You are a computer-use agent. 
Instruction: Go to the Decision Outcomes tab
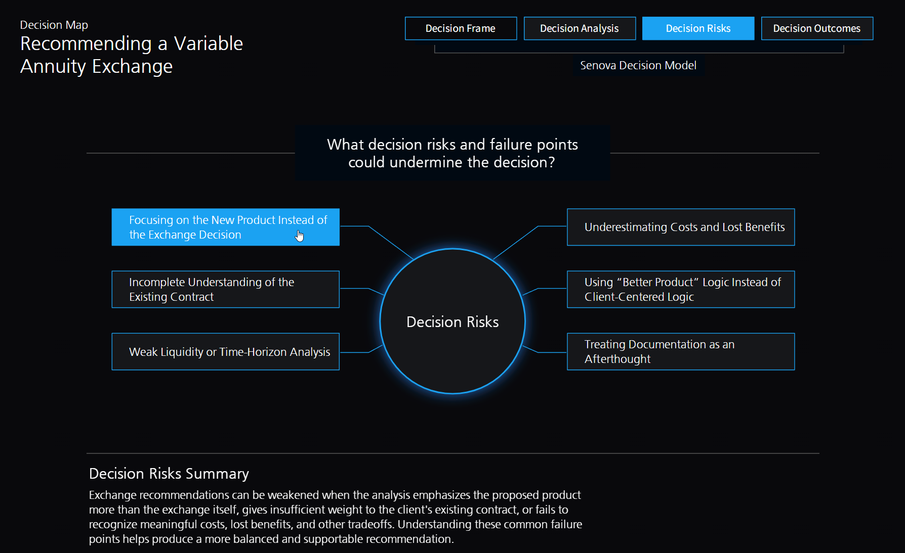tap(817, 28)
